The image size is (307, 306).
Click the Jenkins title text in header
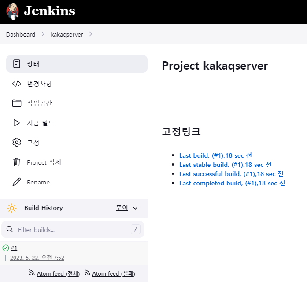[x=49, y=11]
